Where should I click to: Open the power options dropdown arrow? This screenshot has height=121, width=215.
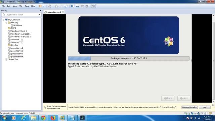(x=44, y=6)
